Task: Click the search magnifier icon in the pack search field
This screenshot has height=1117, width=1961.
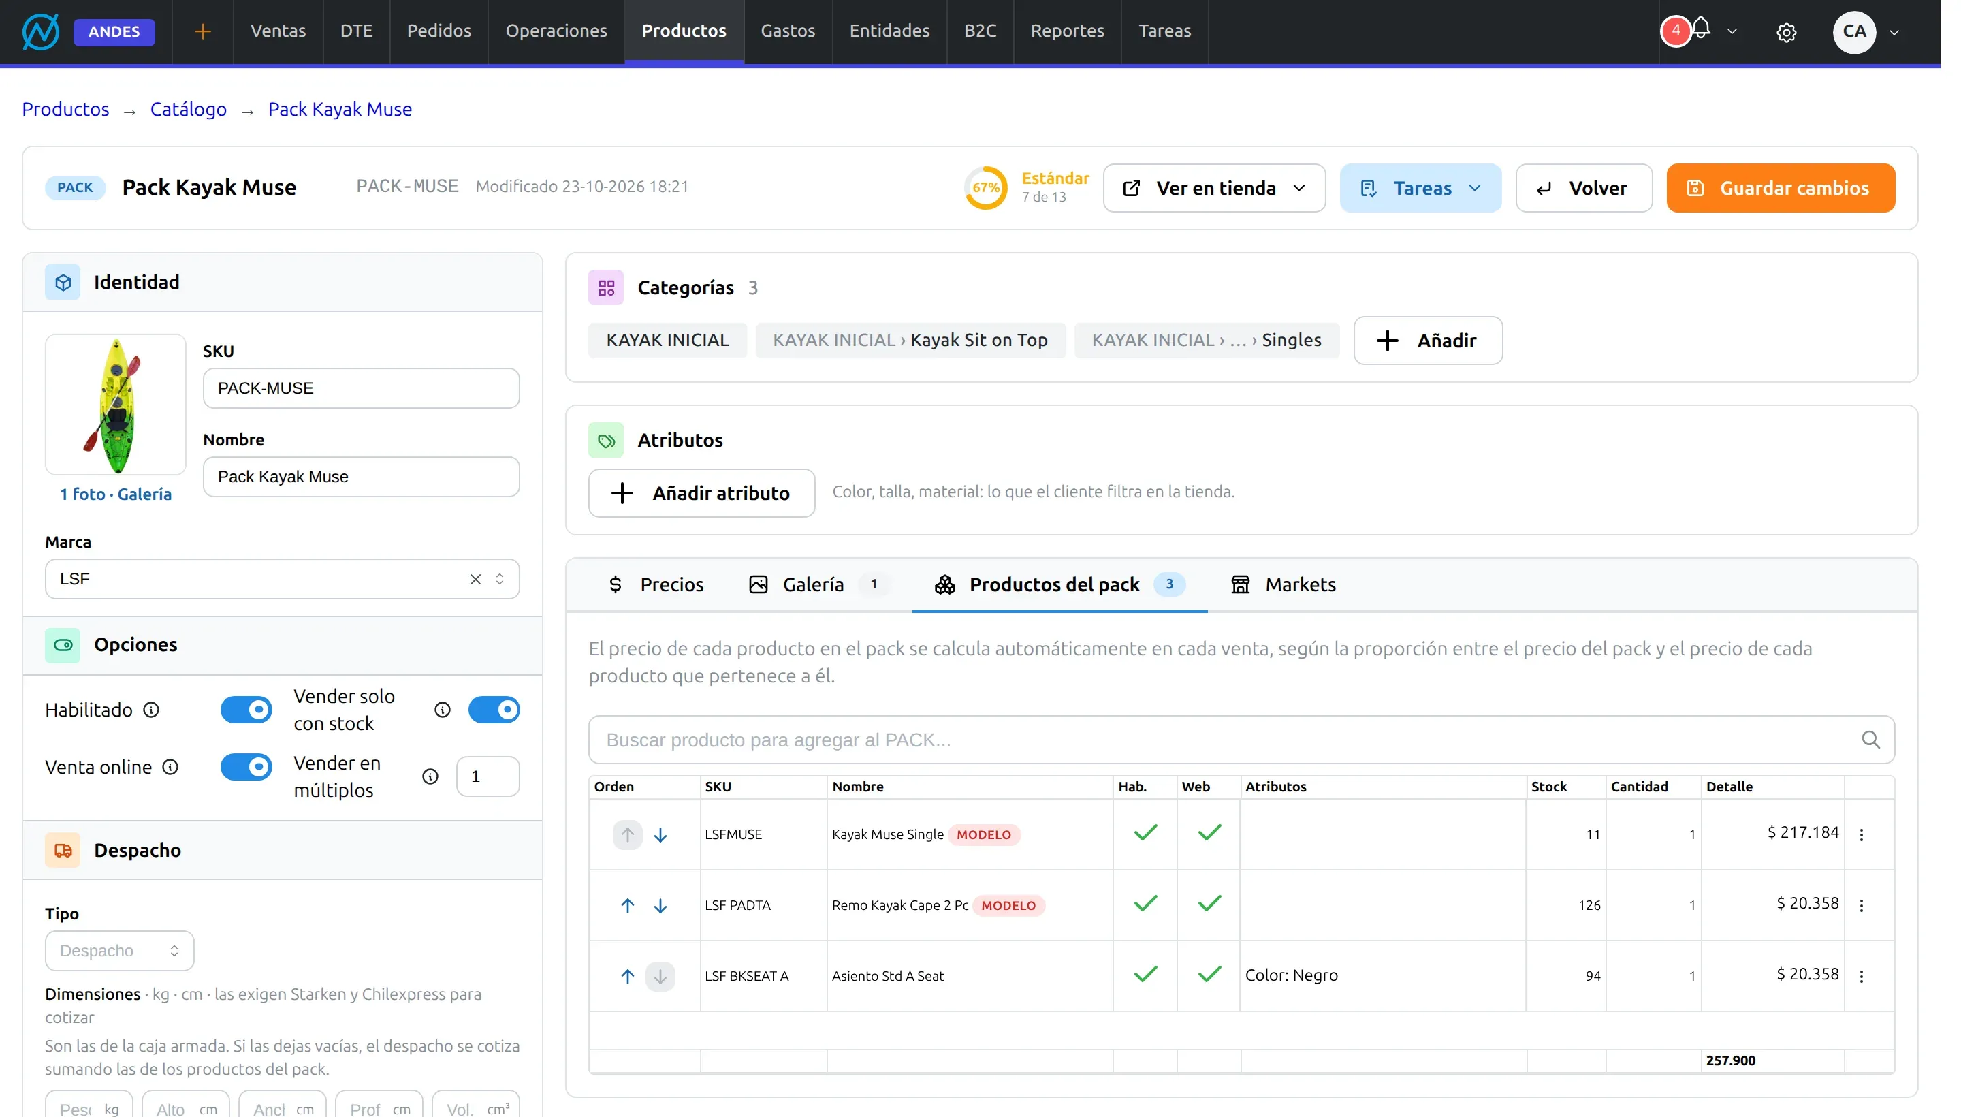Action: pyautogui.click(x=1870, y=740)
